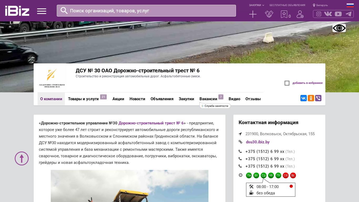Open the Instagram icon in header
359x202 pixels.
[319, 14]
